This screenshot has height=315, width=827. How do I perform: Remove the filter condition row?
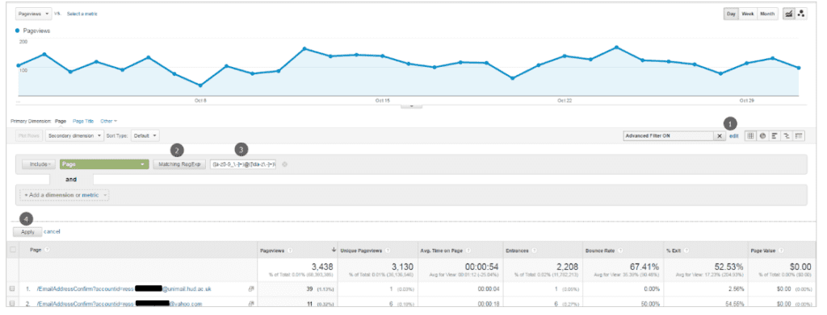(285, 164)
